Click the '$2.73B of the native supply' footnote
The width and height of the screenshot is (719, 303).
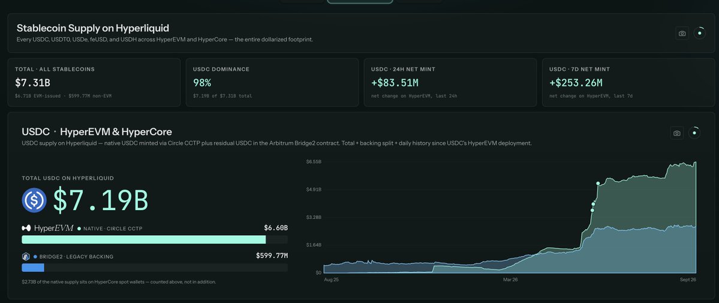pos(119,282)
